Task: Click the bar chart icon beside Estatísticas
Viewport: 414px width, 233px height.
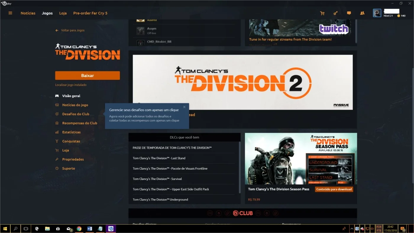Action: (x=57, y=132)
